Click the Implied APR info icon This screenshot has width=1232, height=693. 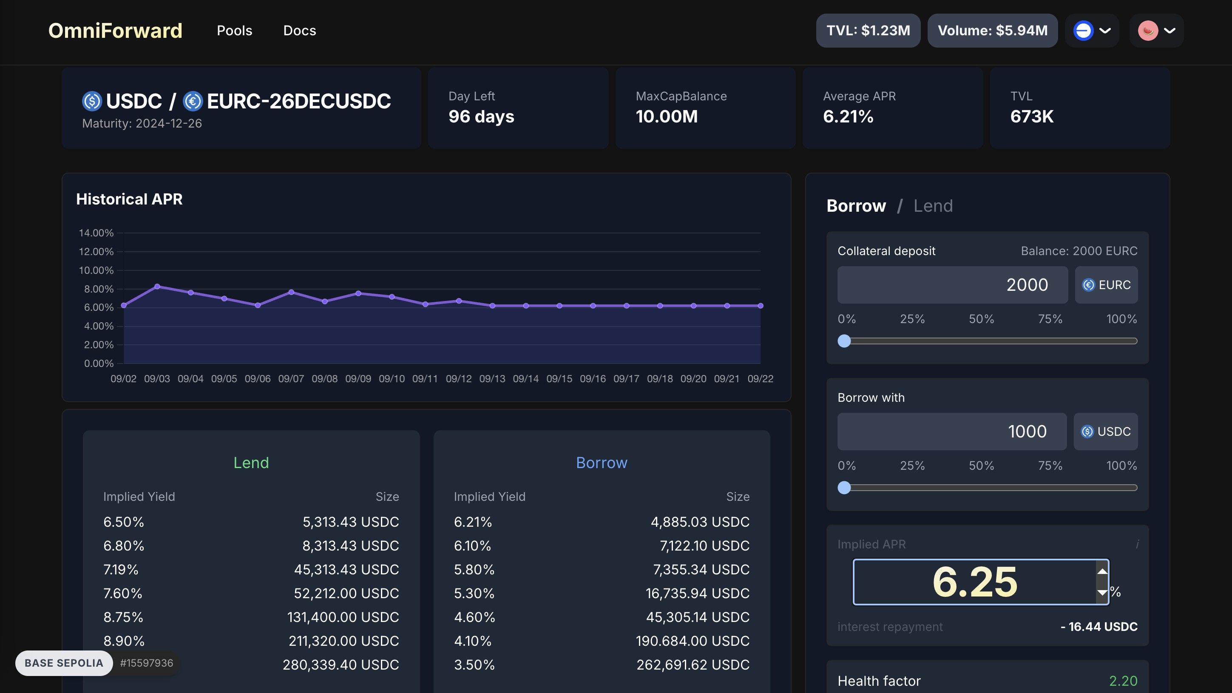tap(1137, 544)
